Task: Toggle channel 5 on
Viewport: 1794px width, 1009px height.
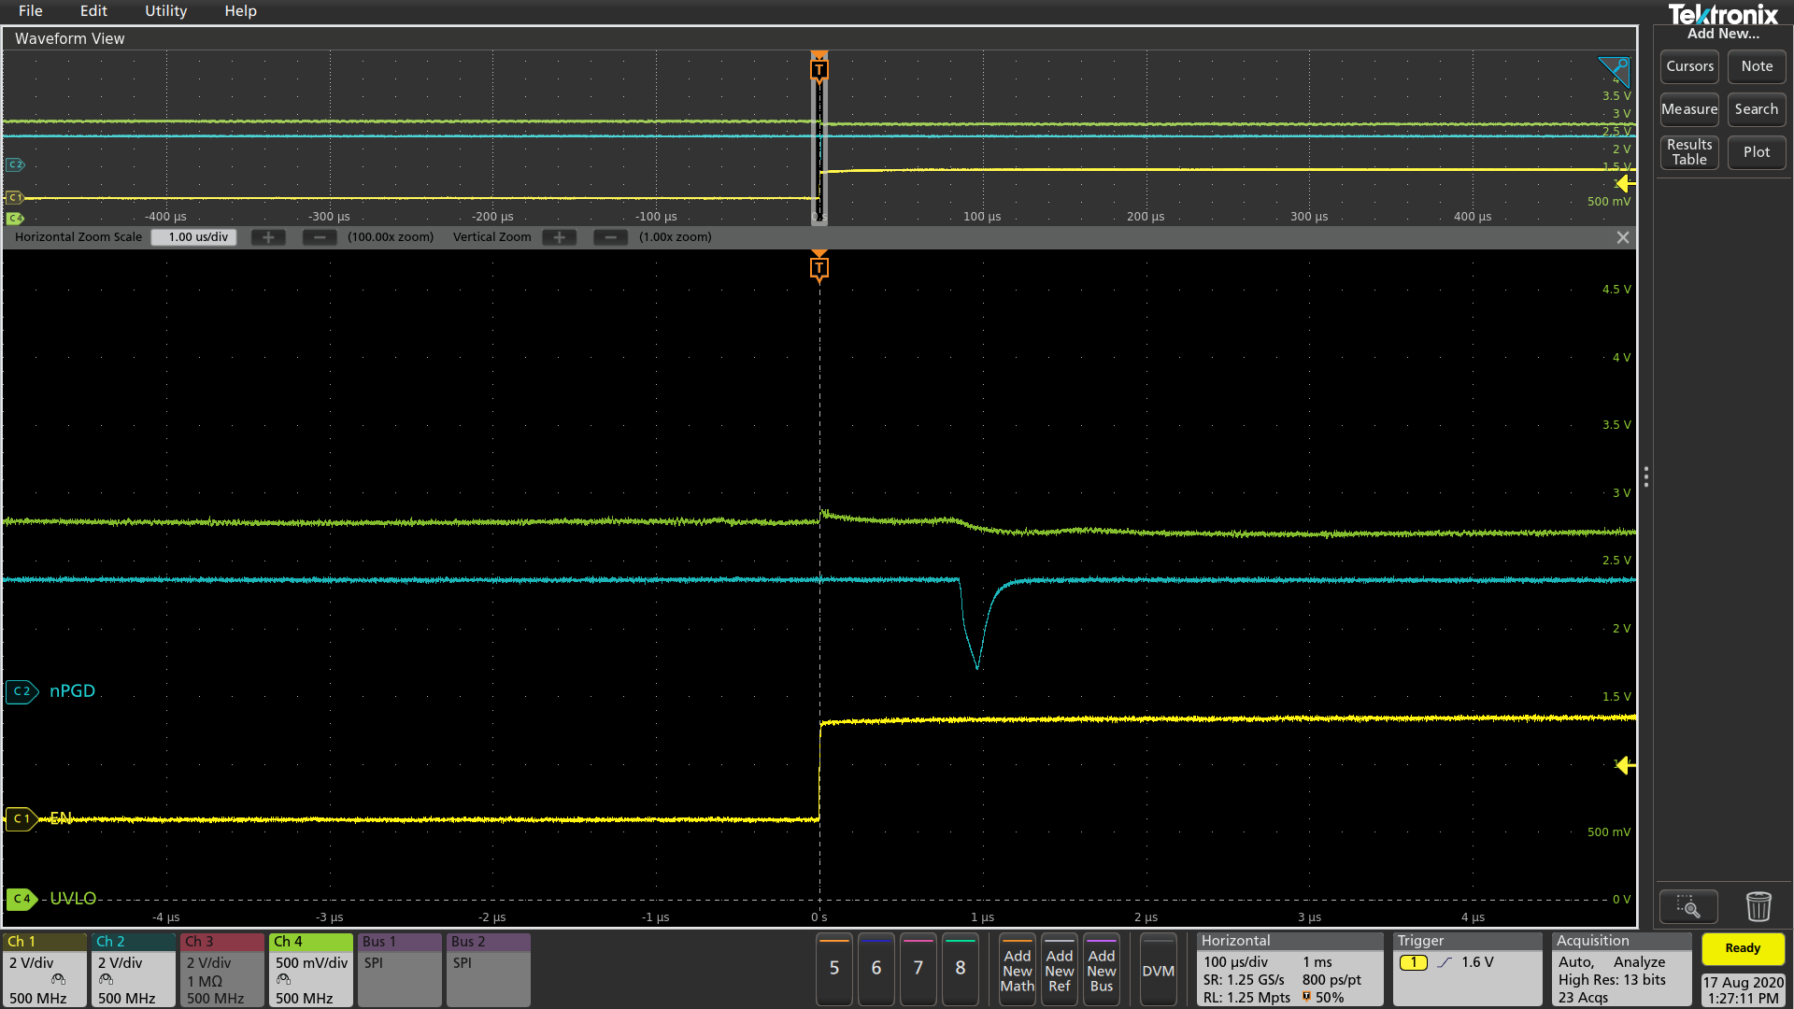Action: tap(834, 969)
